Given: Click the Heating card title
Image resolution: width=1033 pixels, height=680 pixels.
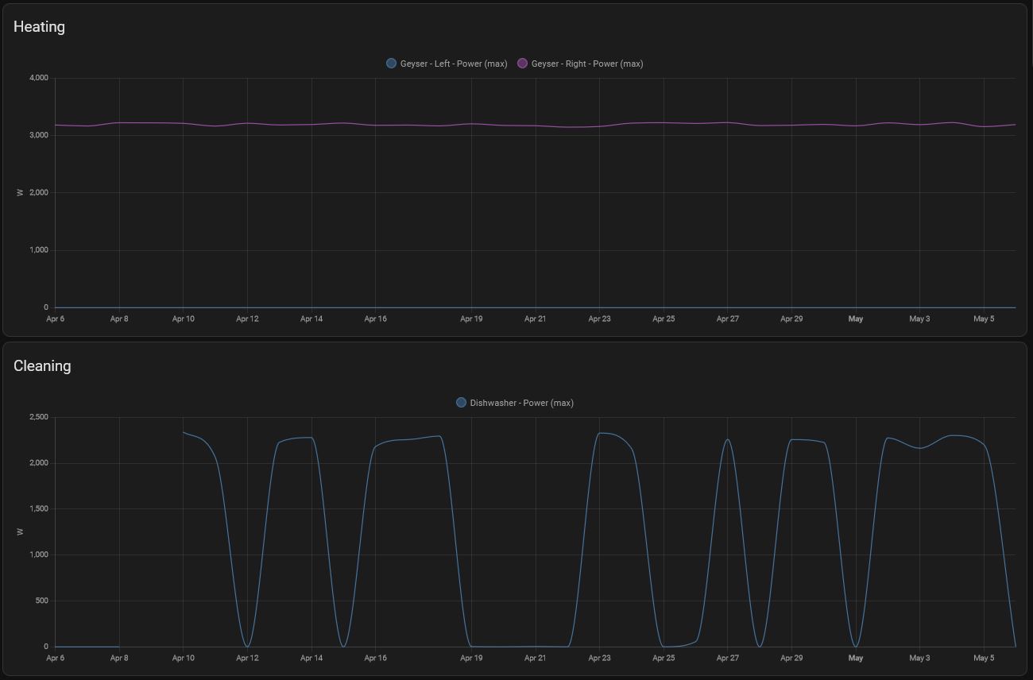Looking at the screenshot, I should pyautogui.click(x=39, y=27).
